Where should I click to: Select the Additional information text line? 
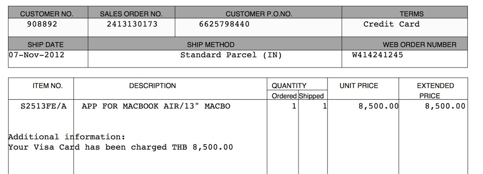pos(67,137)
